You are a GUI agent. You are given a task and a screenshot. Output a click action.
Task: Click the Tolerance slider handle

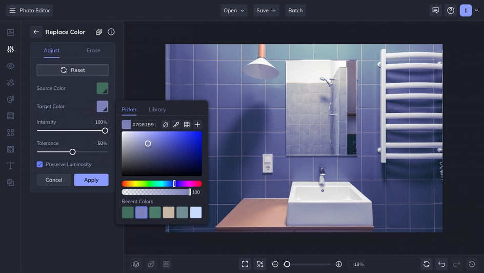72,152
